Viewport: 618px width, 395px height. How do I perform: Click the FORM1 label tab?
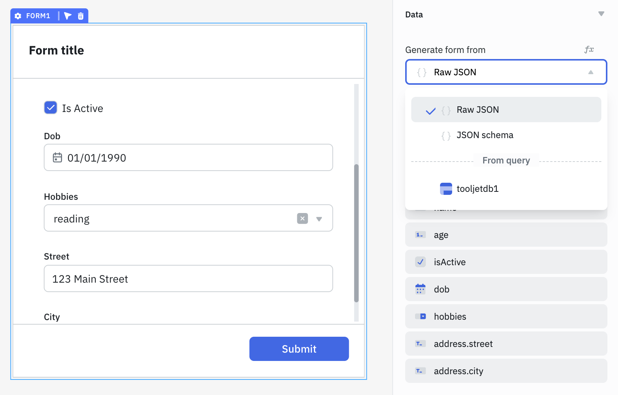[39, 16]
